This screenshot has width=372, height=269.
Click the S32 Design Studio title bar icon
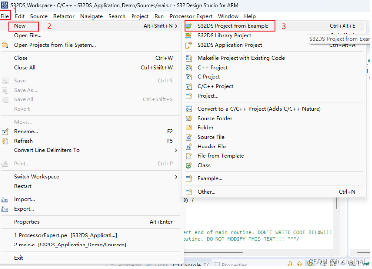[x=4, y=5]
